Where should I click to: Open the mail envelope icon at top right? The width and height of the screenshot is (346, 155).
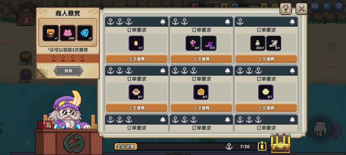pos(315,6)
